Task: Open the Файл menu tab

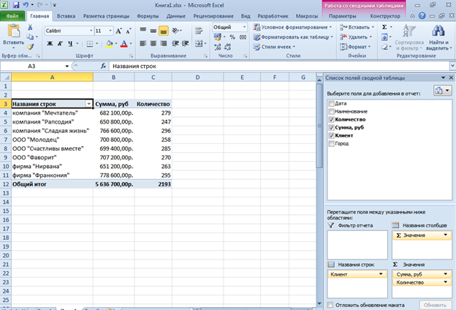Action: (12, 15)
